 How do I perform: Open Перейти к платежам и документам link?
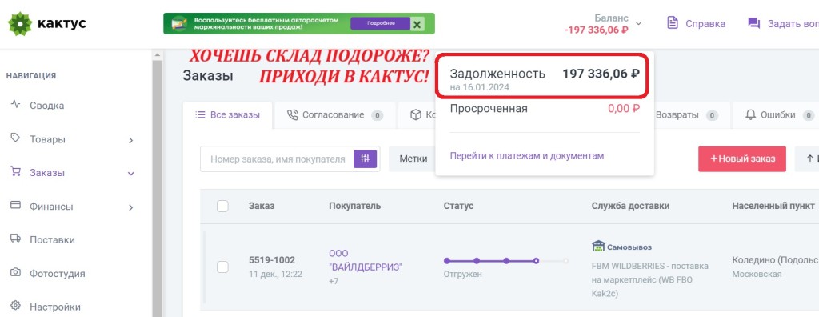[527, 156]
